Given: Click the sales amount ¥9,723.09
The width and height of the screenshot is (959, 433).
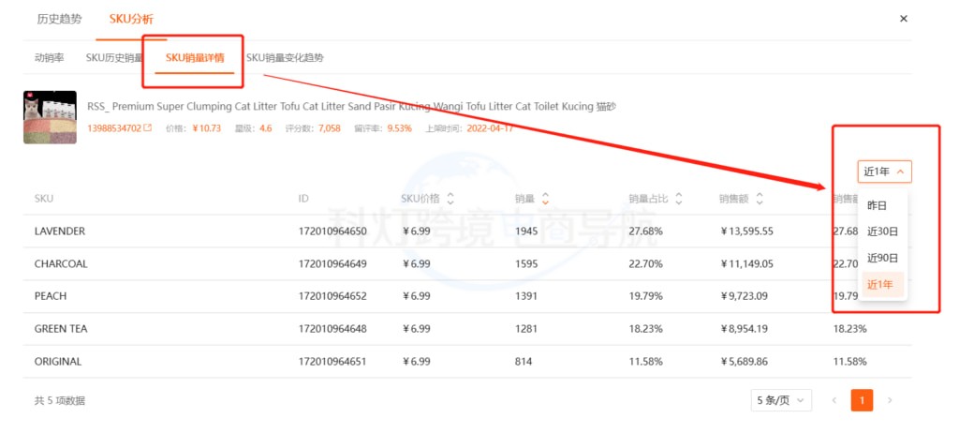Looking at the screenshot, I should tap(744, 296).
